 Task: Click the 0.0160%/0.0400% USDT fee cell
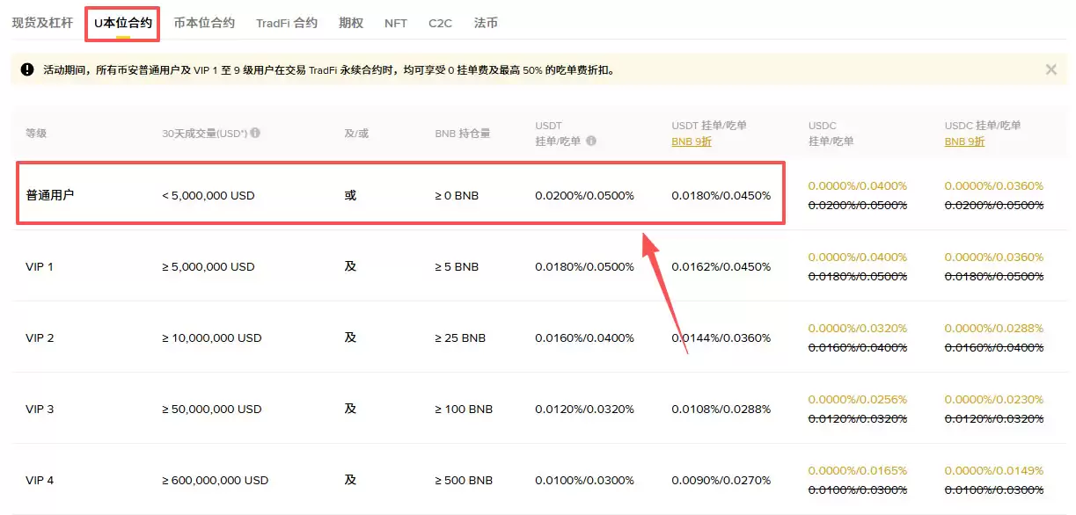tap(584, 337)
